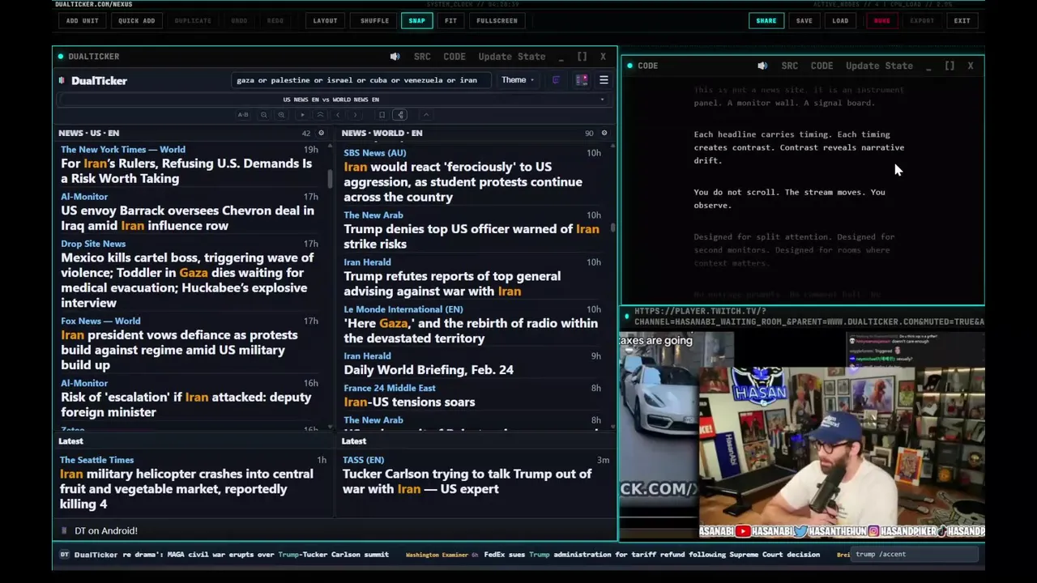Click the keyword search field with gaza query
1037x583 pixels.
[361, 80]
